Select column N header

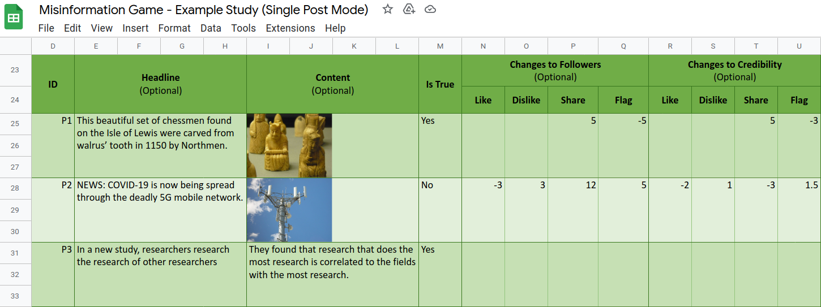tap(483, 46)
